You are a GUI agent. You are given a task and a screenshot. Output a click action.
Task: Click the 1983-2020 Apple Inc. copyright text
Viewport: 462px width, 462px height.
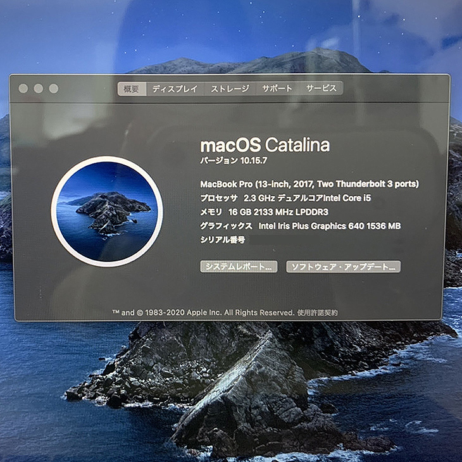203,313
